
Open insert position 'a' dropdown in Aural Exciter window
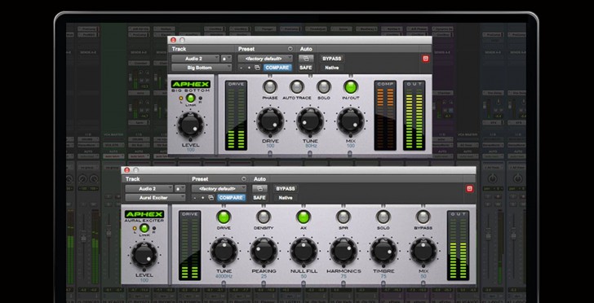coord(180,188)
